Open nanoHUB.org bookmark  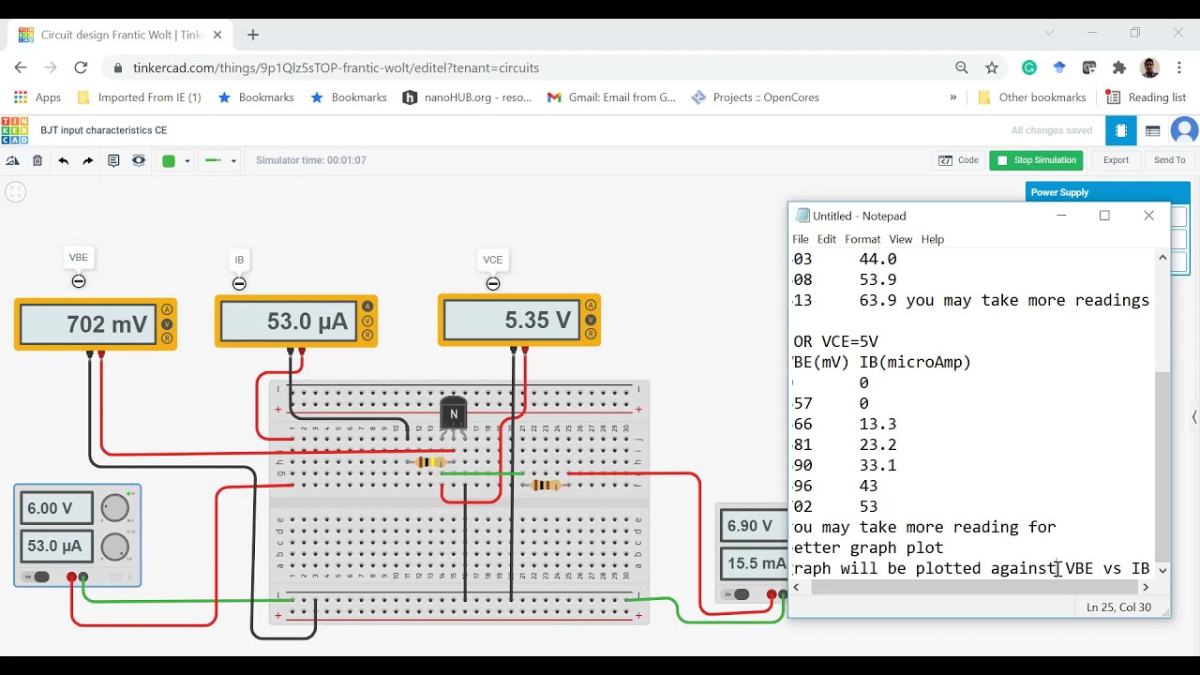pos(467,97)
